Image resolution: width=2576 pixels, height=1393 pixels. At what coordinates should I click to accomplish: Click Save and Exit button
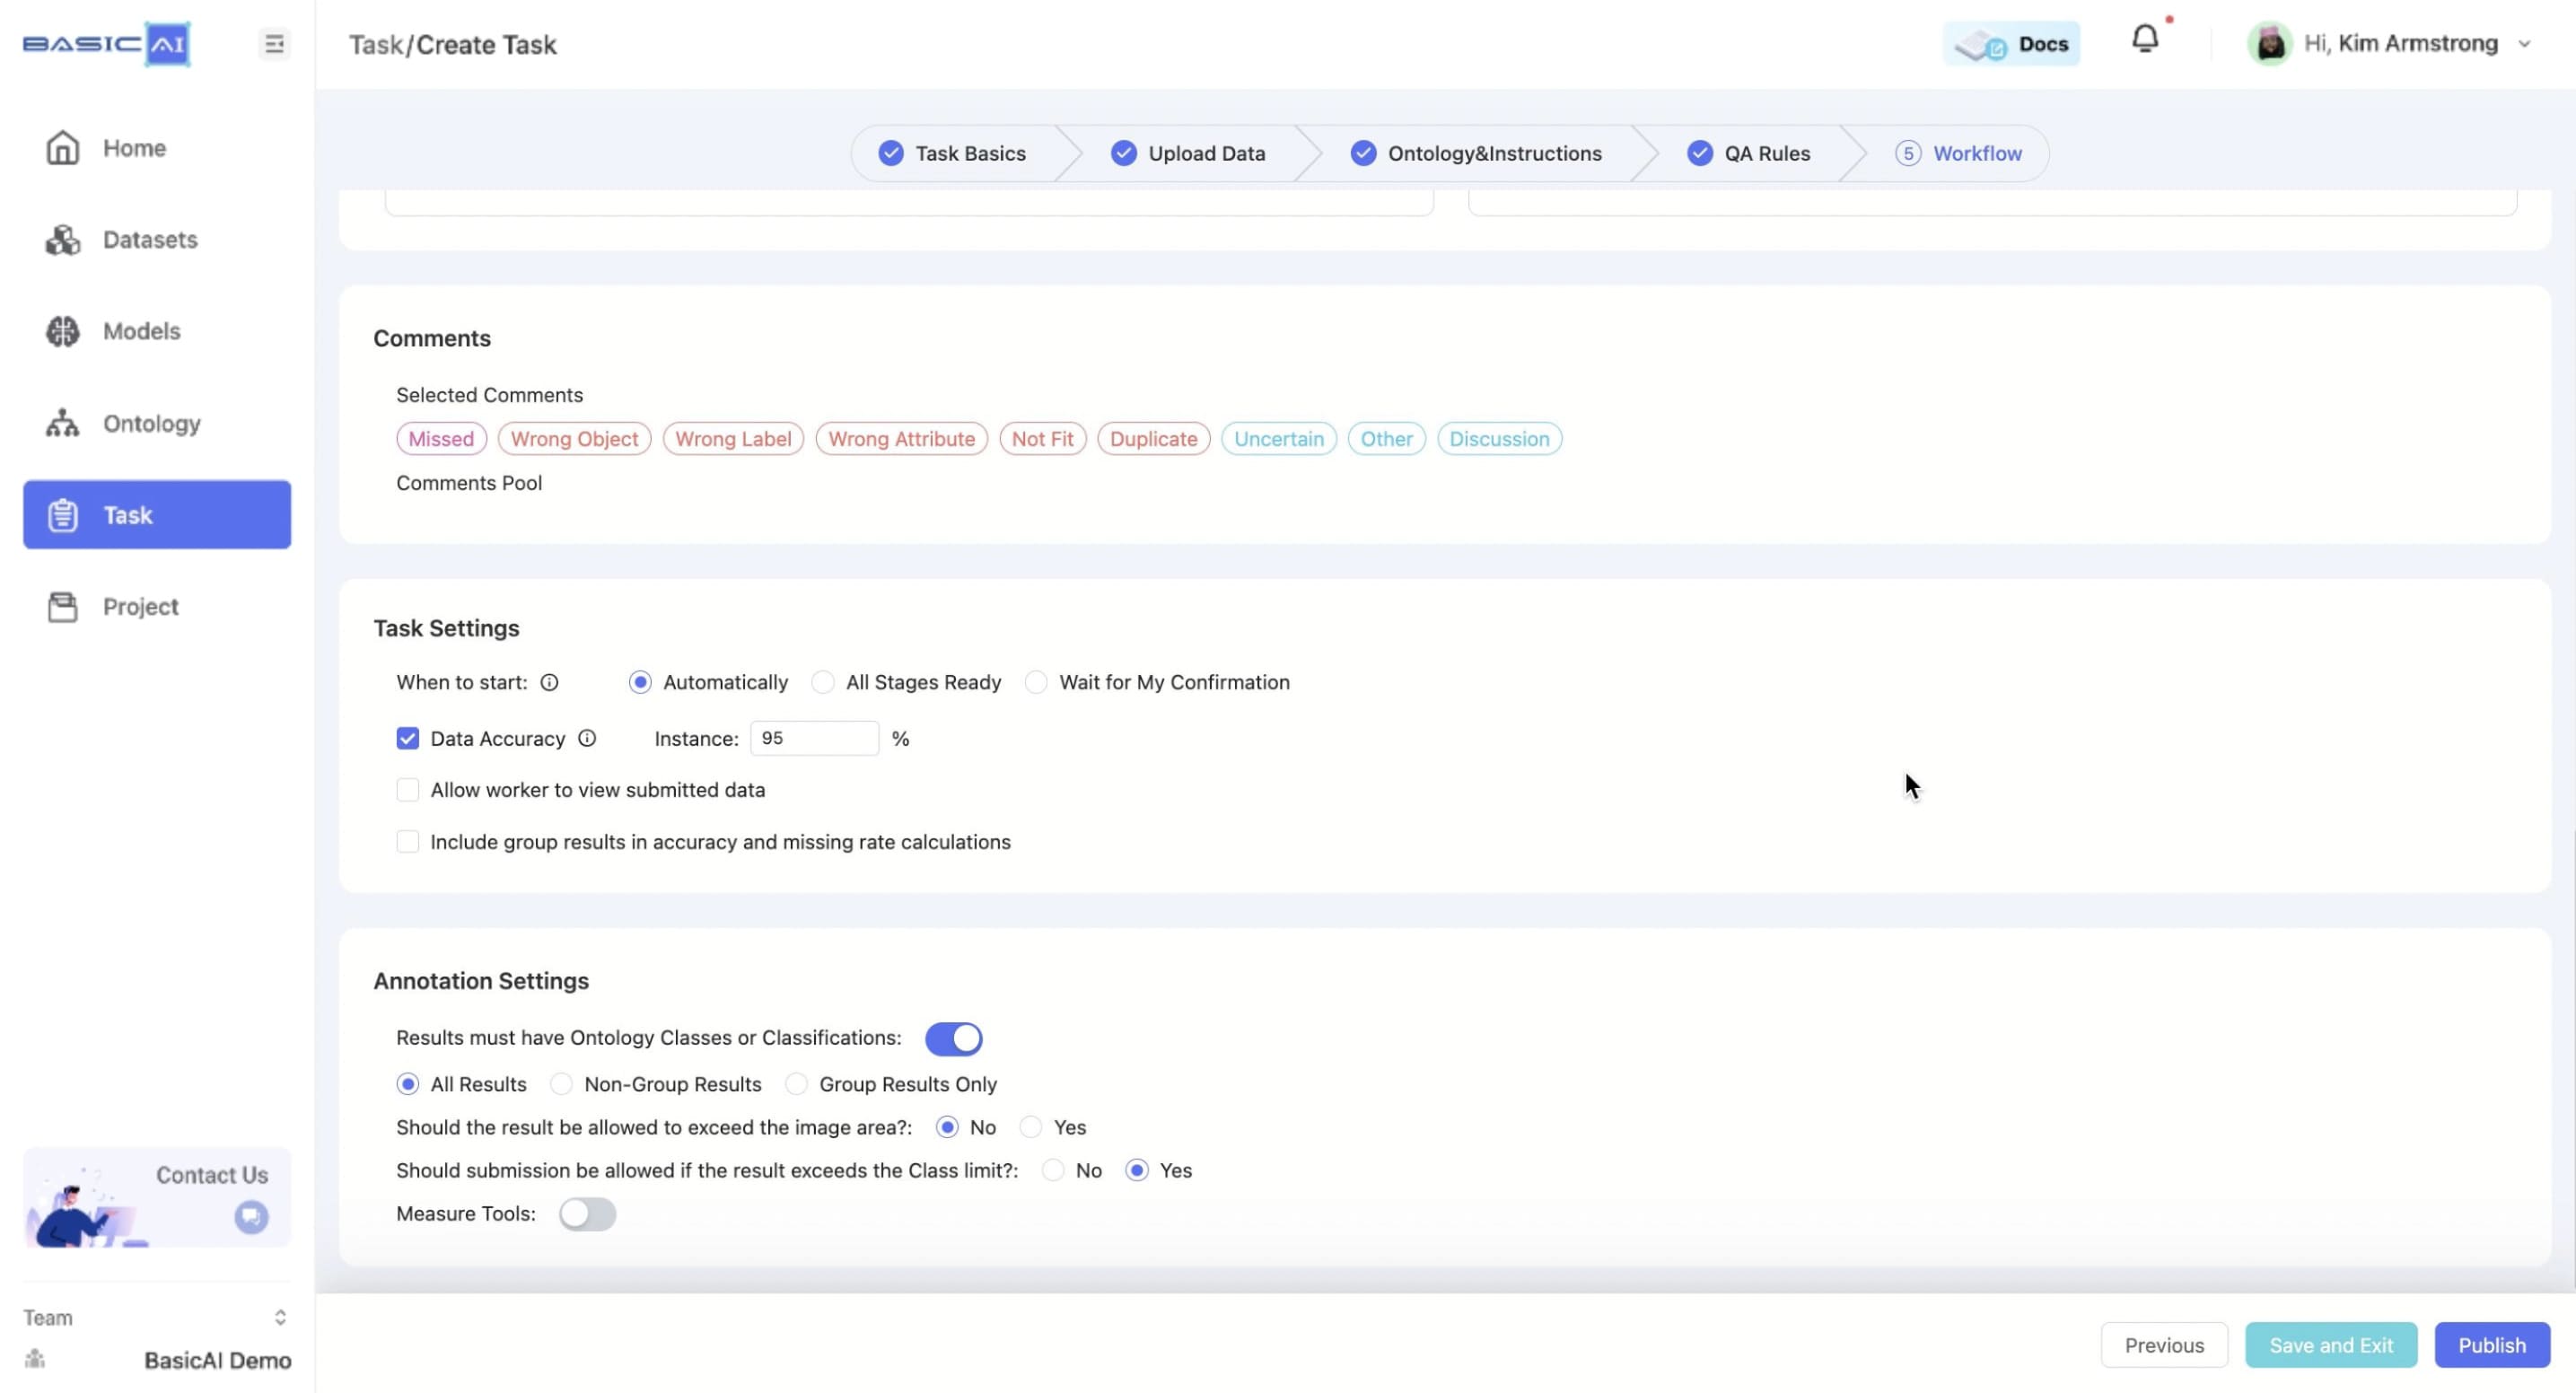tap(2331, 1344)
